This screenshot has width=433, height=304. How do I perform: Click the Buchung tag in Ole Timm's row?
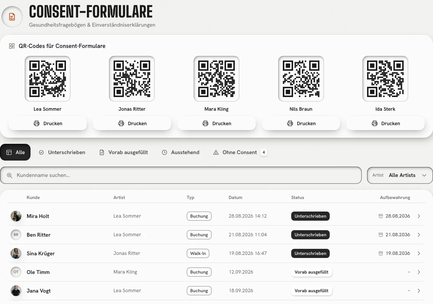[199, 272]
